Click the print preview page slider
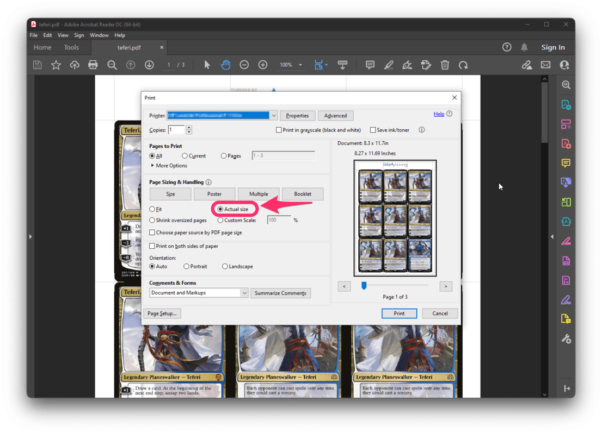The height and width of the screenshot is (433, 602). click(364, 285)
